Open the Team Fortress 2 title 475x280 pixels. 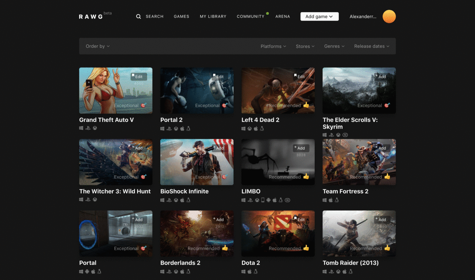click(346, 191)
